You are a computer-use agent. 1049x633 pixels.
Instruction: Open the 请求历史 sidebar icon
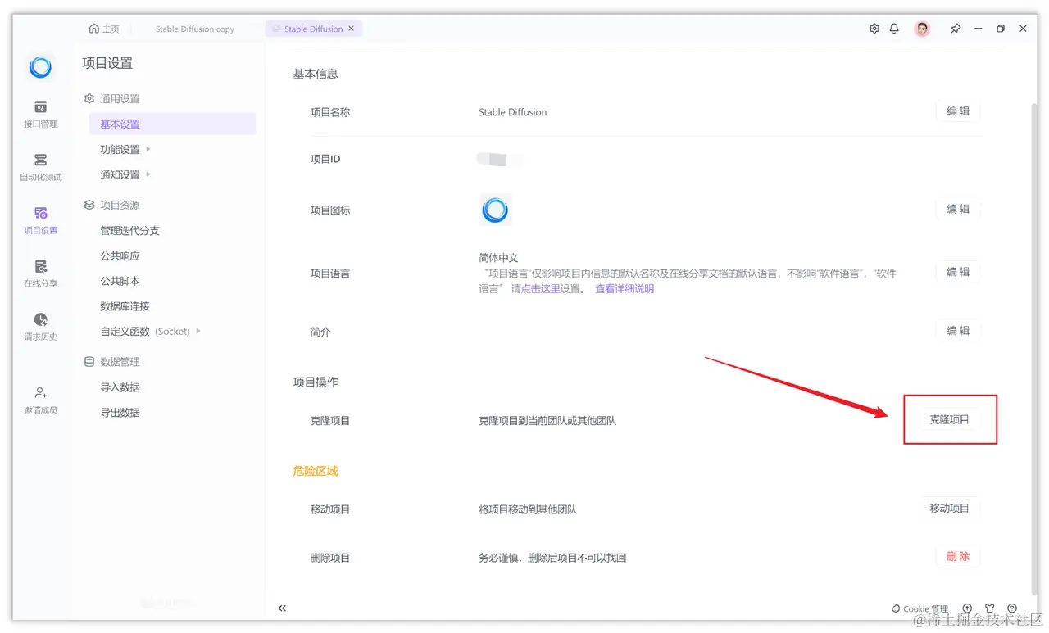(39, 328)
